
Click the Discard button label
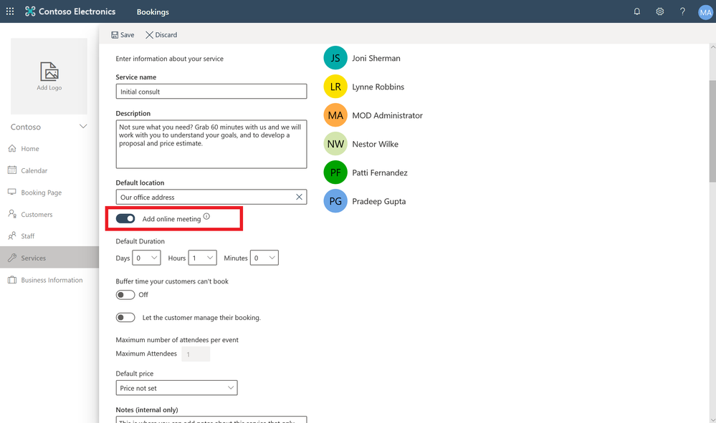(166, 35)
